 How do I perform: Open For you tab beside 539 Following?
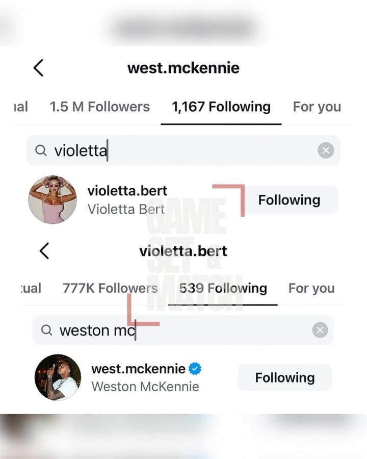tap(311, 288)
